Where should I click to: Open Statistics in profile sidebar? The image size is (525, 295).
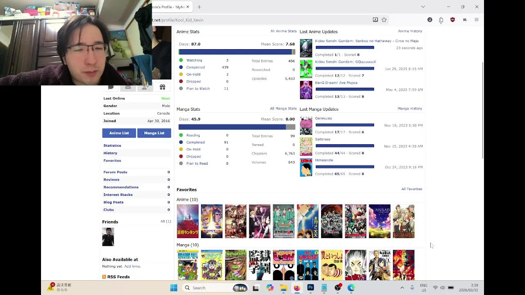pos(112,145)
